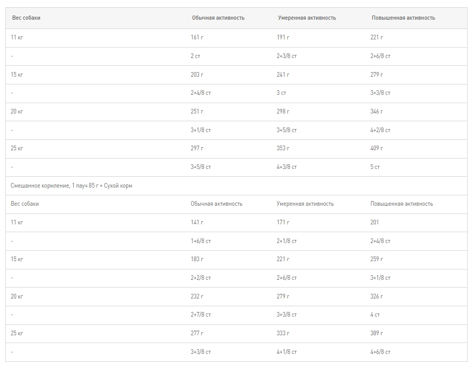The height and width of the screenshot is (370, 476).
Task: Select the '2+3/8 ст' cell
Action: point(287,56)
